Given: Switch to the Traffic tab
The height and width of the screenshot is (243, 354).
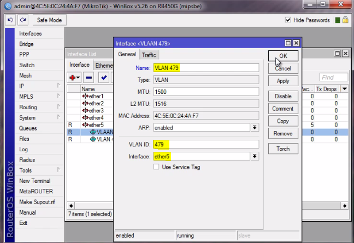Looking at the screenshot, I should (149, 55).
